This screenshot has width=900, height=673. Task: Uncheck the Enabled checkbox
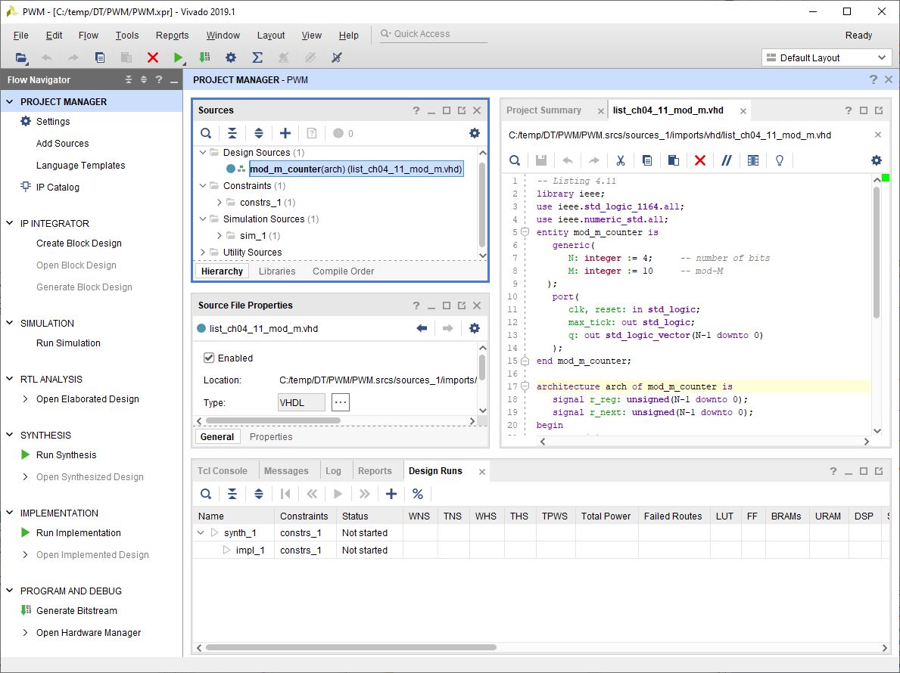209,358
